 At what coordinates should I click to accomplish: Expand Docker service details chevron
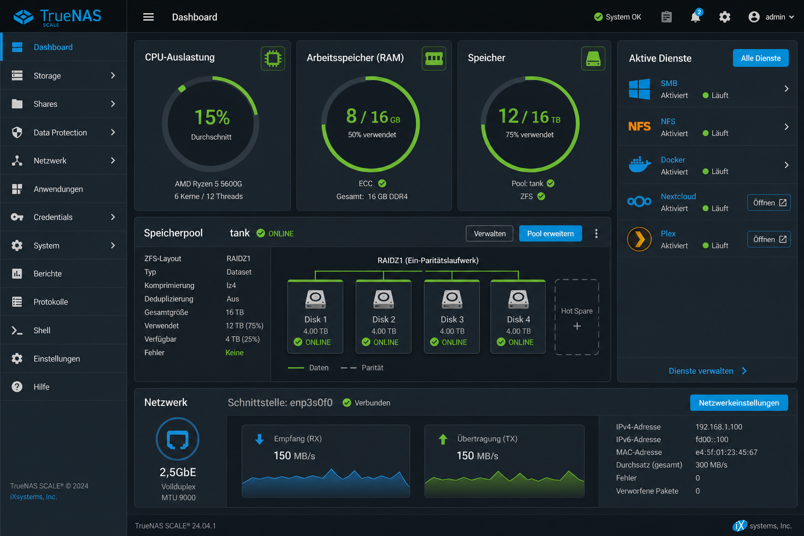pyautogui.click(x=786, y=165)
